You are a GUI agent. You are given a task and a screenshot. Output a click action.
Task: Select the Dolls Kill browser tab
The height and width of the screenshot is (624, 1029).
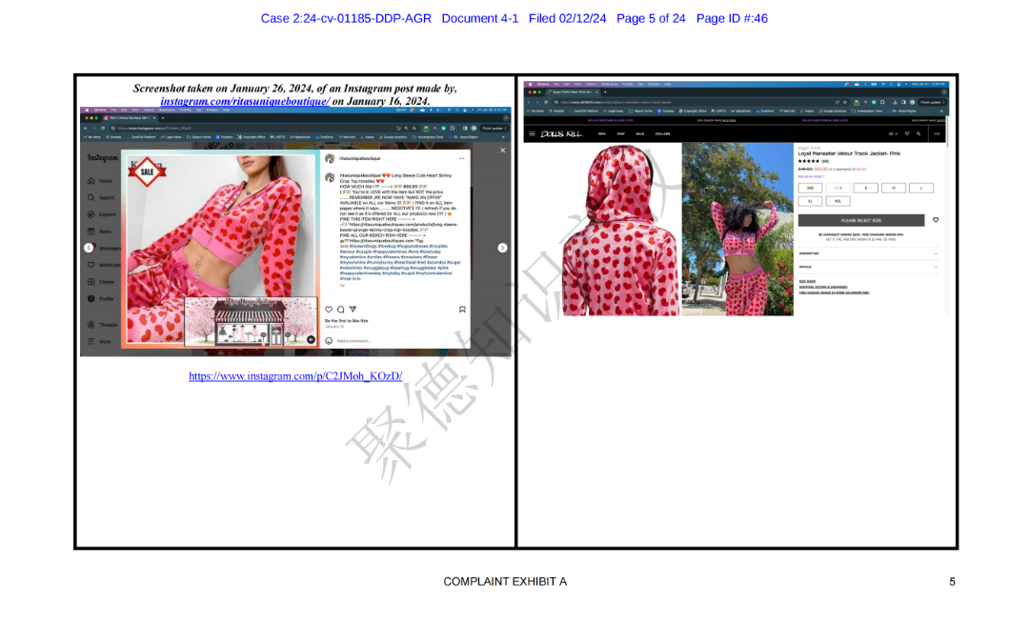(x=573, y=91)
